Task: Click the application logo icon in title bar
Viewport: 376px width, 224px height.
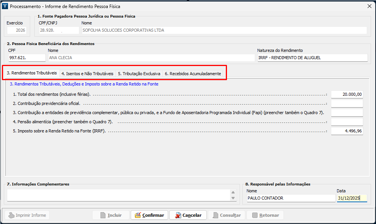Action: (x=5, y=6)
